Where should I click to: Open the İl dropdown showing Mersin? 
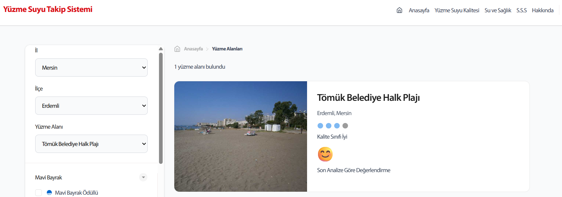[91, 68]
